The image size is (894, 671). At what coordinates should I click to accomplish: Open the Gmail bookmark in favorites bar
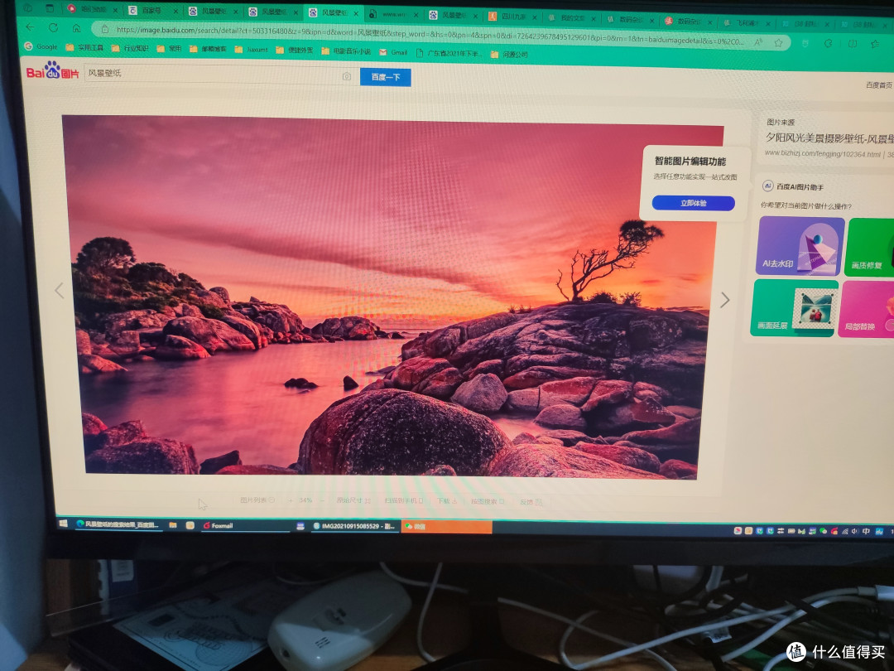394,51
